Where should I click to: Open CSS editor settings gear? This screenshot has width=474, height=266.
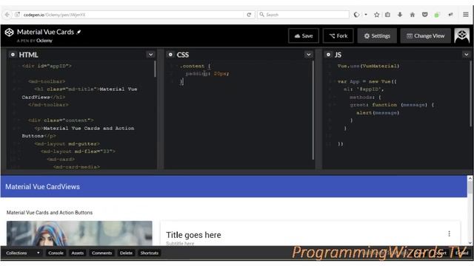coord(170,55)
